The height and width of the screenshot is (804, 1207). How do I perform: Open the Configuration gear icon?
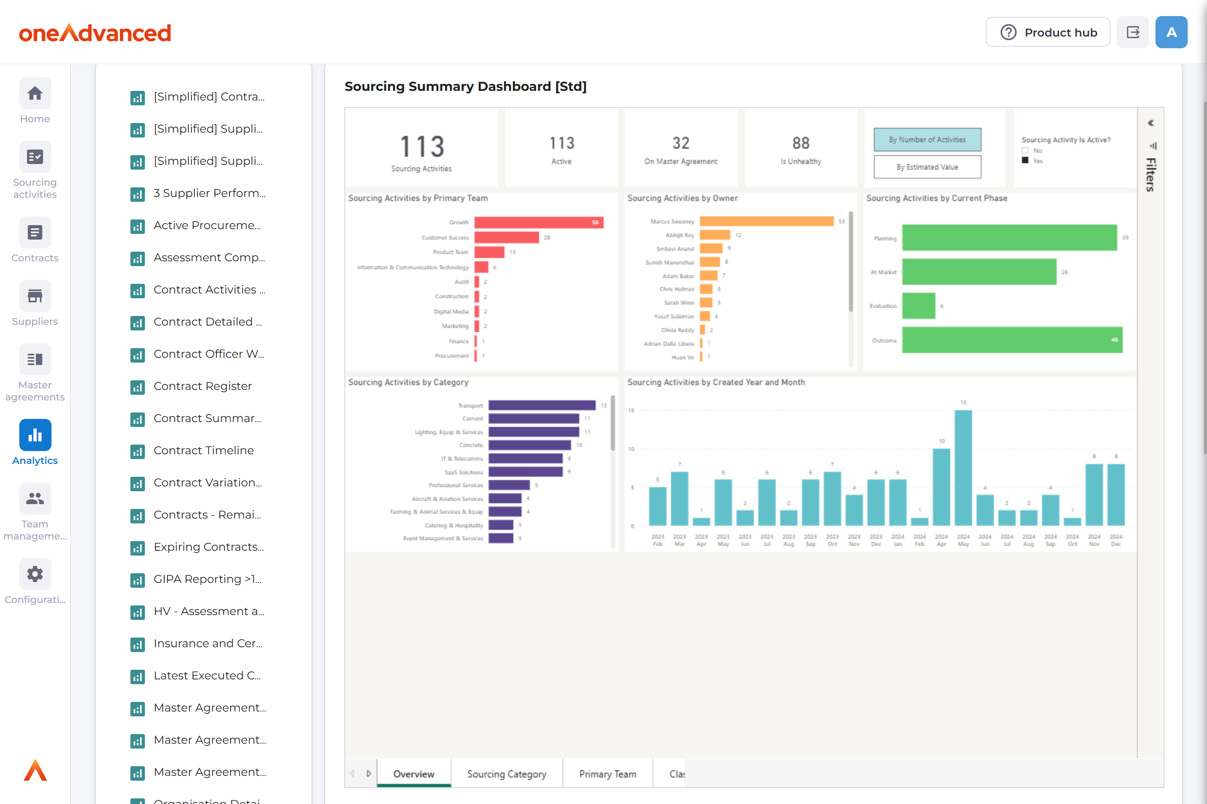coord(35,574)
